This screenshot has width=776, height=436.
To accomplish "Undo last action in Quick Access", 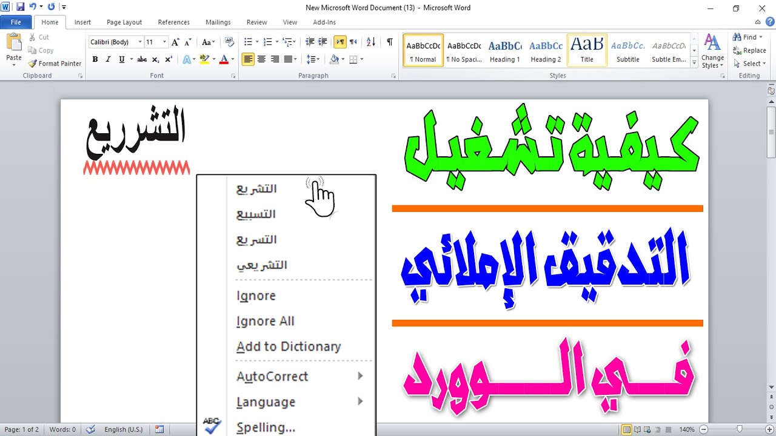I will click(33, 7).
